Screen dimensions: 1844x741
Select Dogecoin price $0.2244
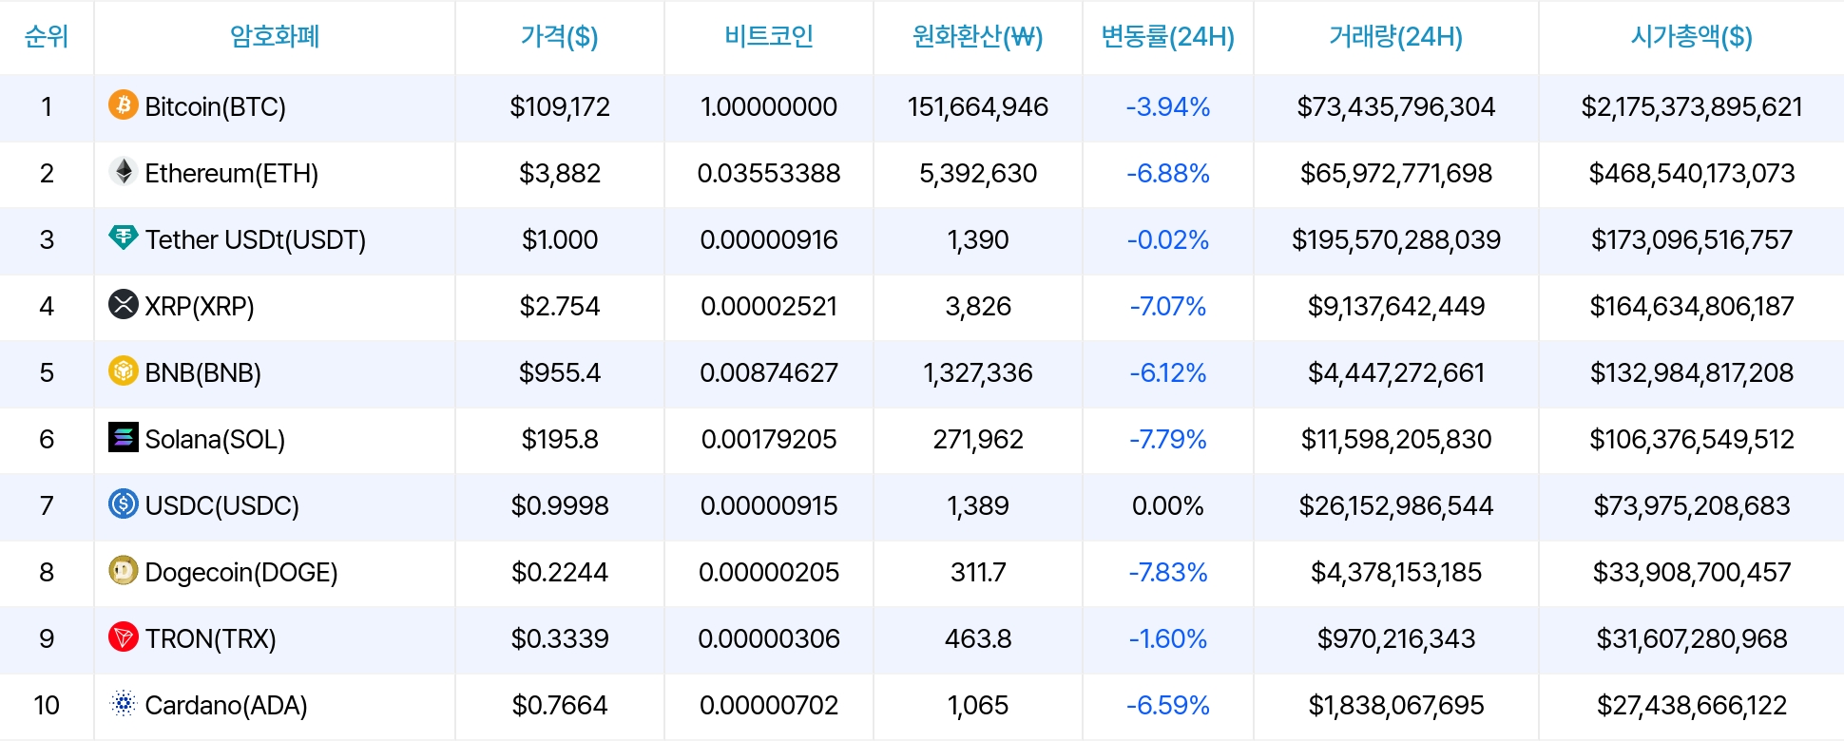click(560, 572)
